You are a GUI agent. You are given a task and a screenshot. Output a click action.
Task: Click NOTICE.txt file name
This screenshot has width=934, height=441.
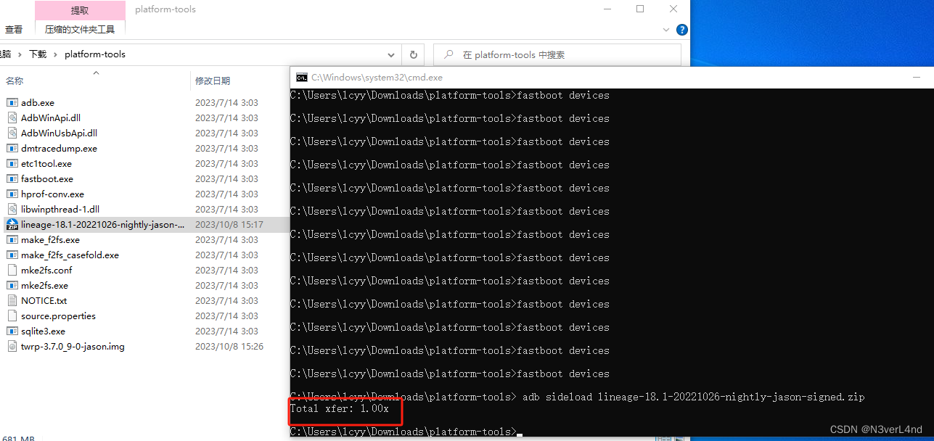(44, 301)
